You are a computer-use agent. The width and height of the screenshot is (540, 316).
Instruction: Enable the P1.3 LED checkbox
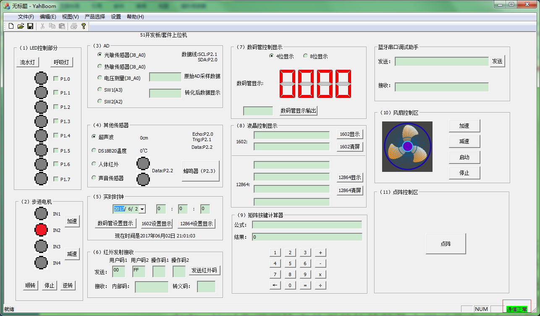click(x=56, y=121)
